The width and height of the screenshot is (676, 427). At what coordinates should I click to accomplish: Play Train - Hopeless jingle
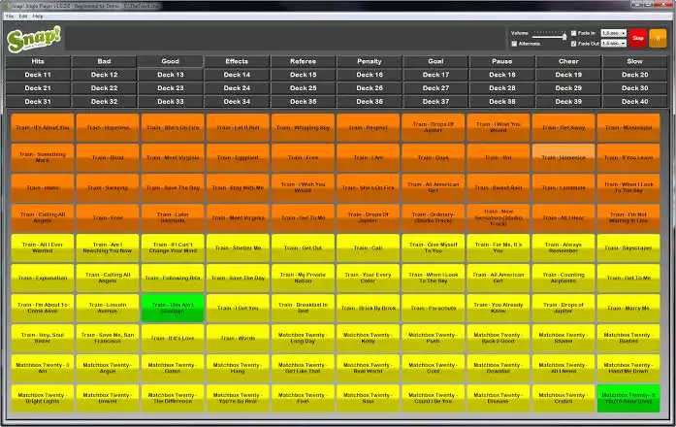(x=108, y=128)
